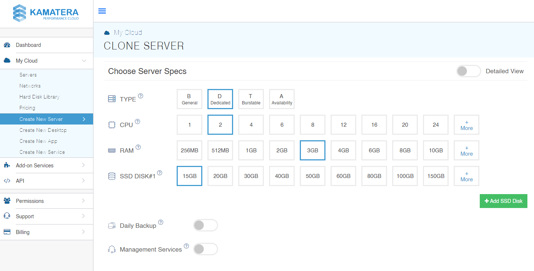Click the Kamatera logo
The height and width of the screenshot is (271, 534).
(x=46, y=14)
